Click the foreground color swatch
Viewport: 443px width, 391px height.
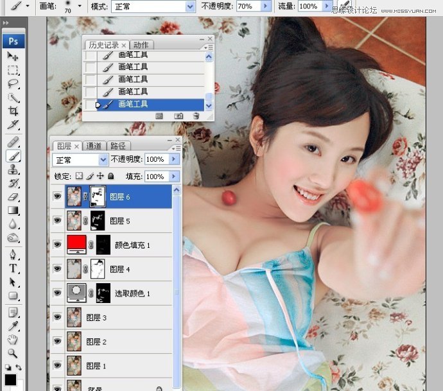(10, 379)
